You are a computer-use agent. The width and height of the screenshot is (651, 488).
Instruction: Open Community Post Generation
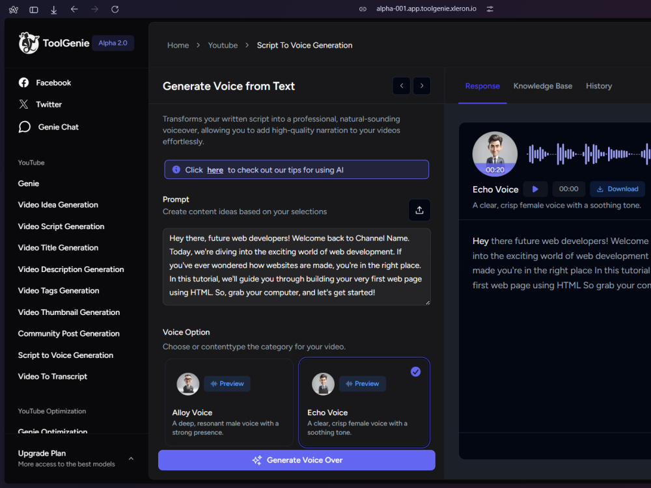[69, 334]
